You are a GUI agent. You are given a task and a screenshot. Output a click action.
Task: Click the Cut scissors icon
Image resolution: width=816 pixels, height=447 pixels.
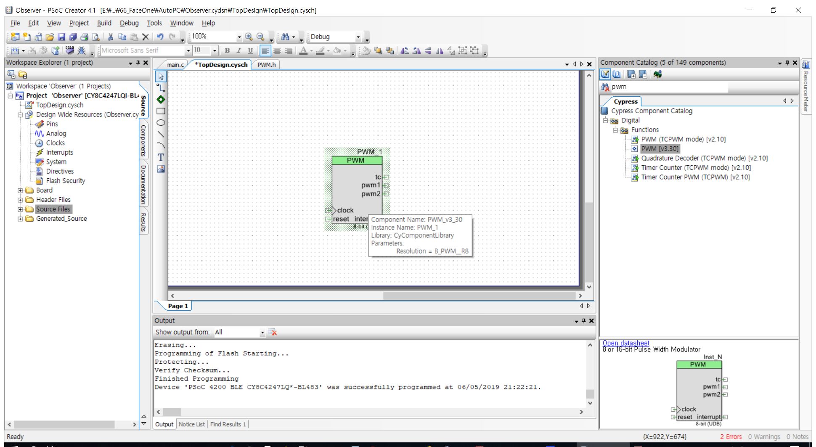coord(111,37)
